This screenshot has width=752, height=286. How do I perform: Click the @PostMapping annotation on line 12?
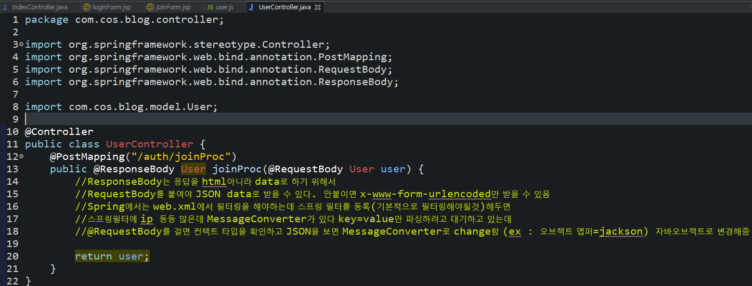point(87,157)
